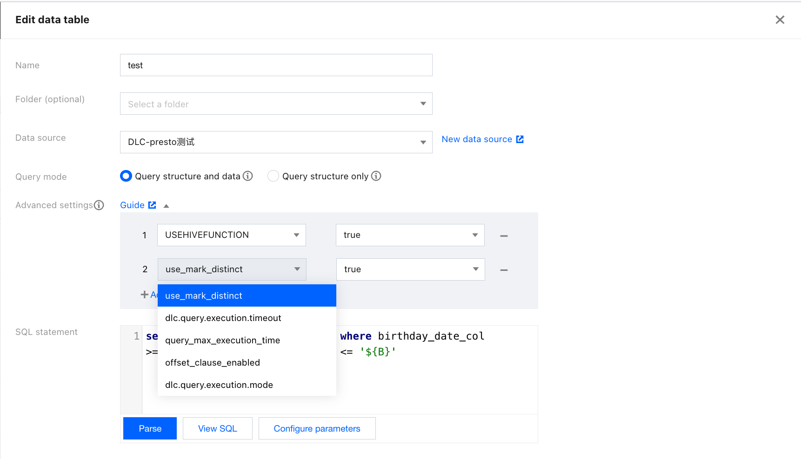Open the Select a folder dropdown
801x459 pixels.
(x=276, y=104)
